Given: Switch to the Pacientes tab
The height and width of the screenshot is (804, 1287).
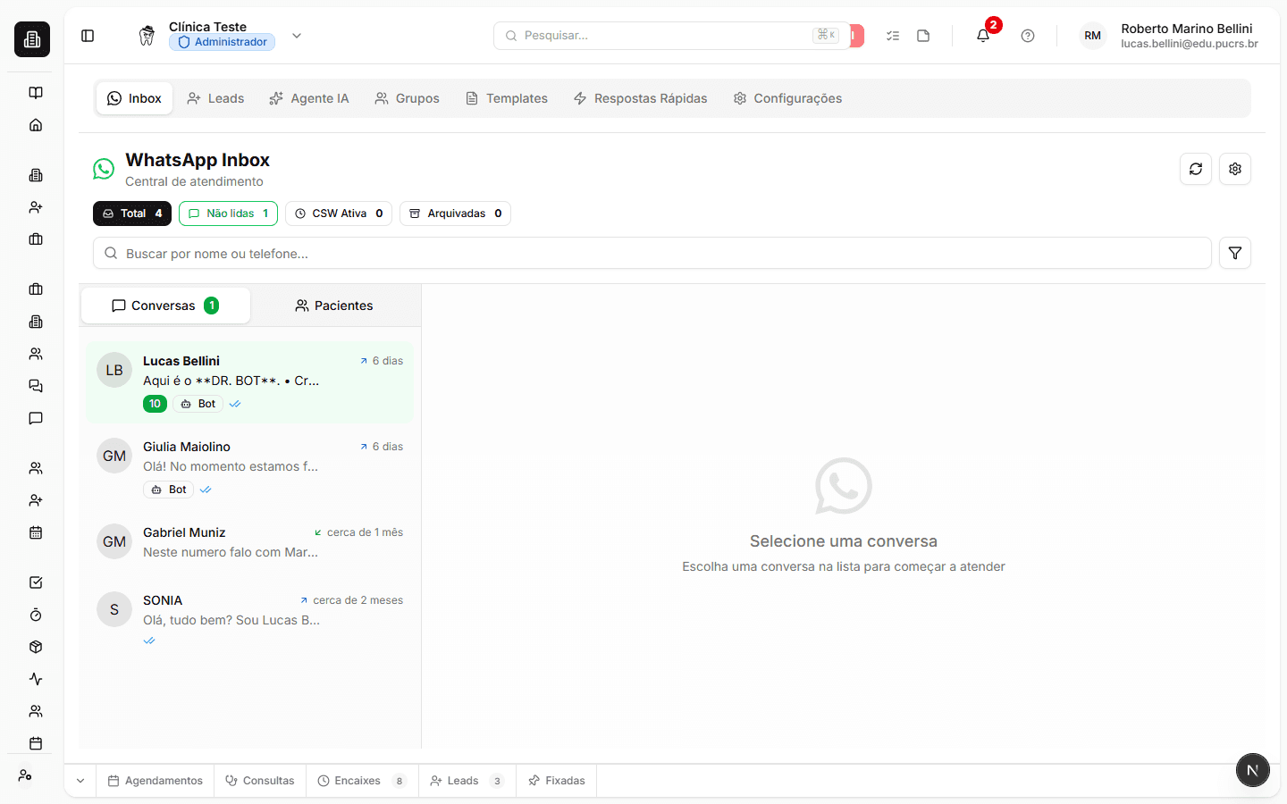Looking at the screenshot, I should click(x=332, y=306).
